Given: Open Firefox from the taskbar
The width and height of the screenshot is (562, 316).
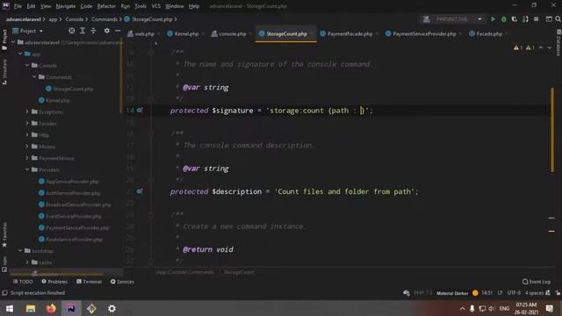Looking at the screenshot, I should click(x=51, y=308).
